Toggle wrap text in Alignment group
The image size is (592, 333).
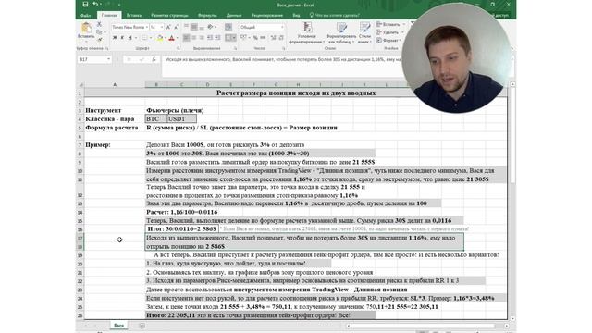(228, 27)
